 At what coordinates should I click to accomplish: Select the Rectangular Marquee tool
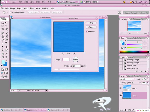click(3, 23)
